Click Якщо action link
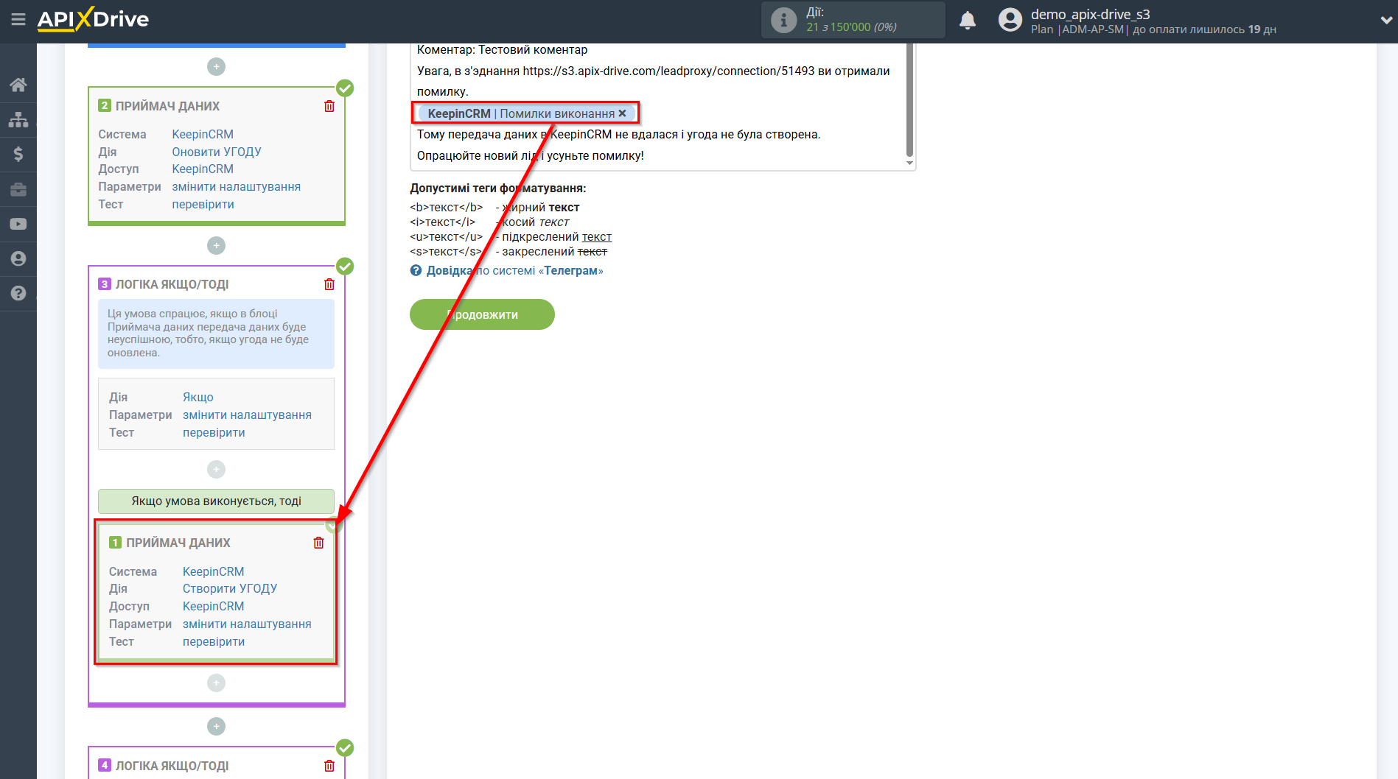The height and width of the screenshot is (779, 1398). pyautogui.click(x=198, y=397)
